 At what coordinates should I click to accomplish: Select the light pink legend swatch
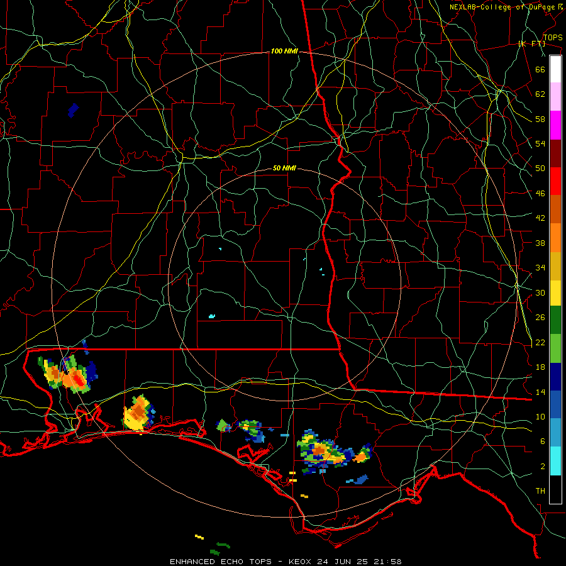click(x=555, y=96)
